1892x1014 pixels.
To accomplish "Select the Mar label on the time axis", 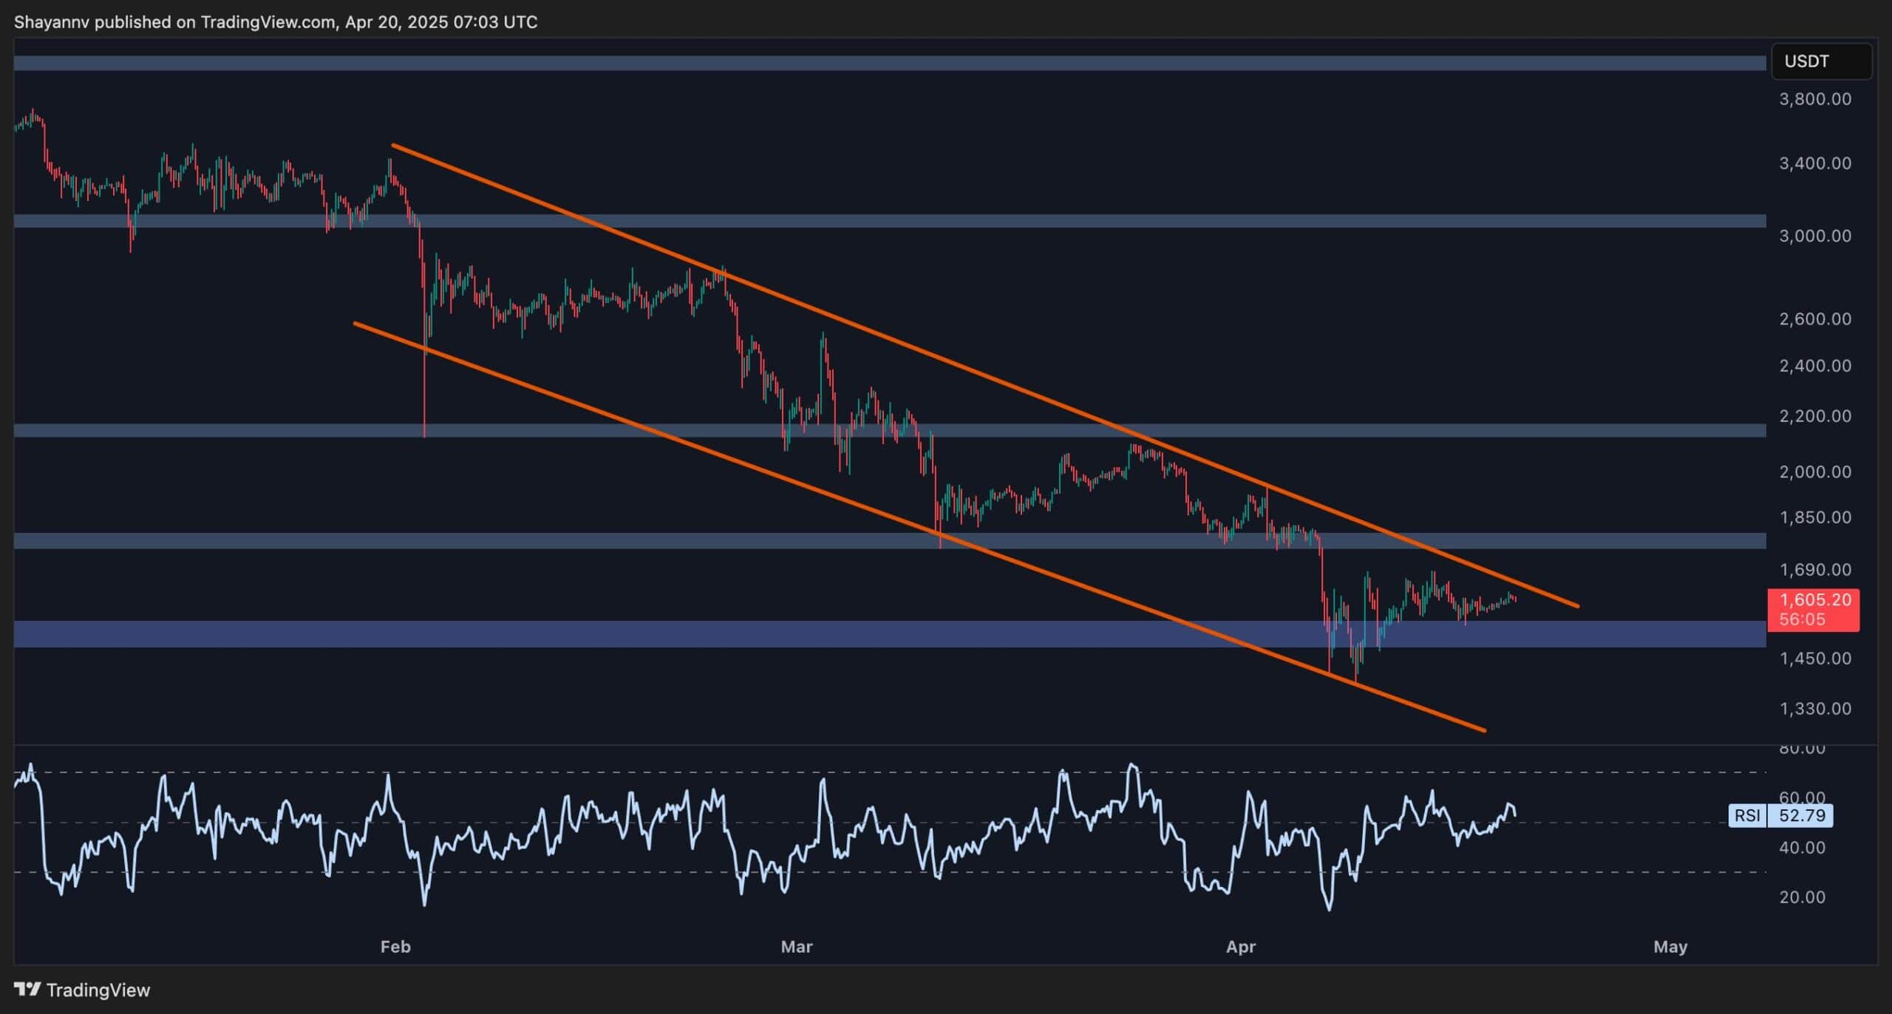I will click(797, 947).
